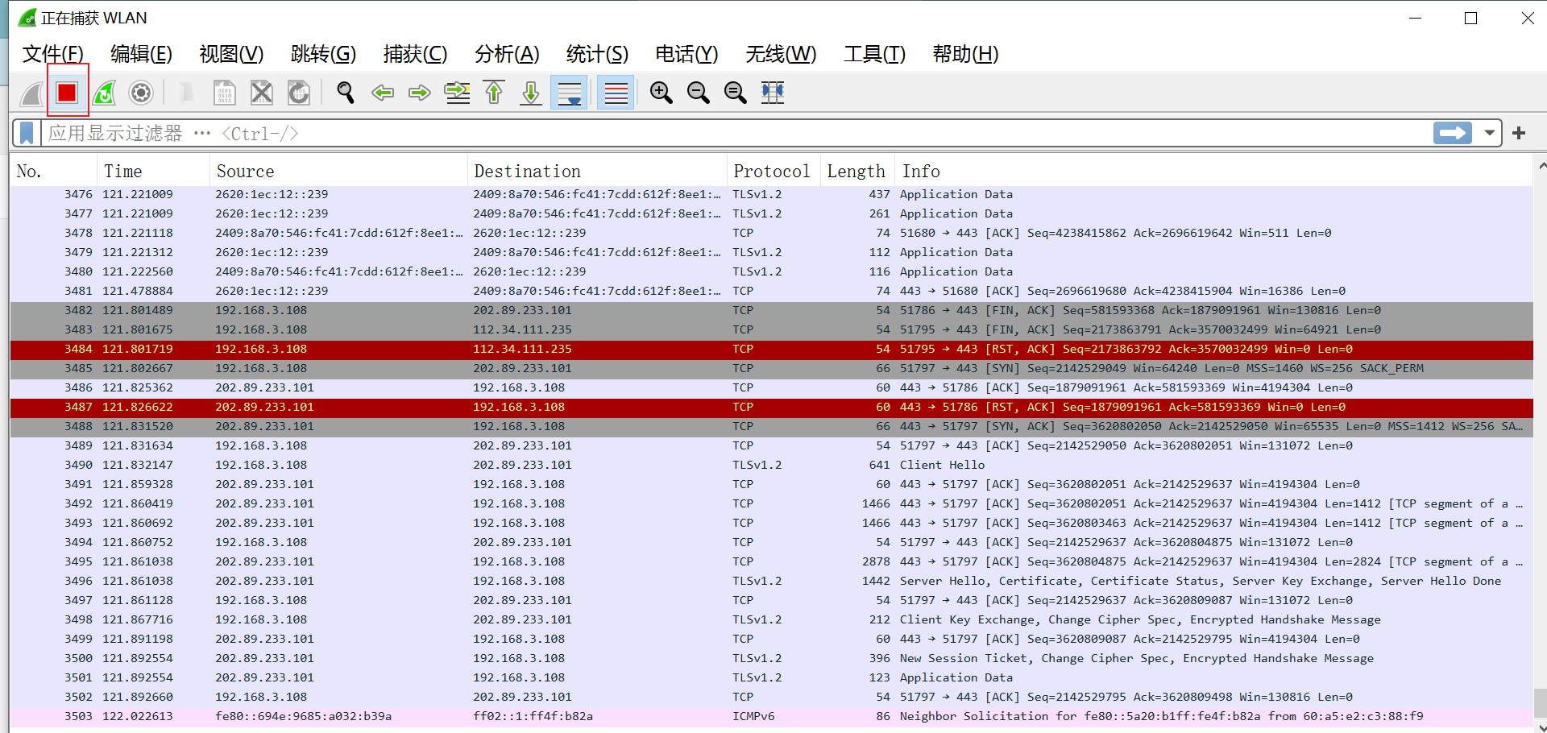Select packet 3496 Server Hello row
1547x733 pixels.
tap(771, 581)
